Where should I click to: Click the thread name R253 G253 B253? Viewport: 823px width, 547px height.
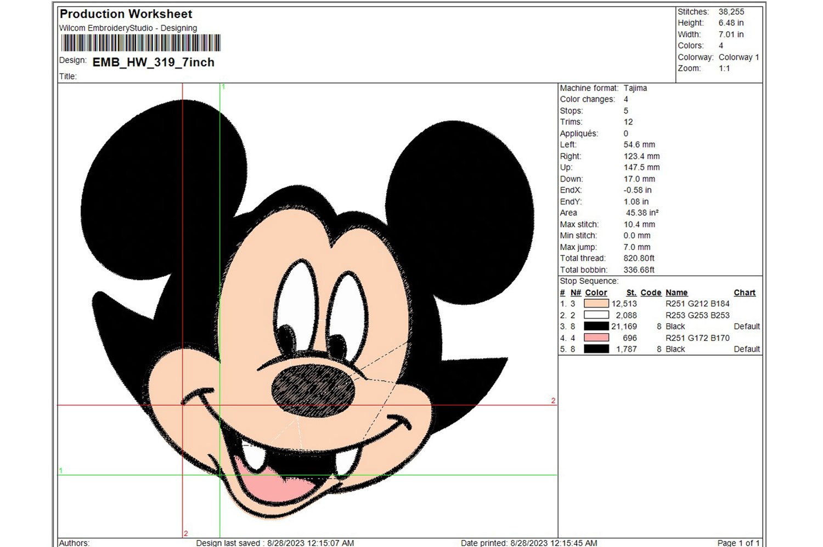click(x=698, y=315)
